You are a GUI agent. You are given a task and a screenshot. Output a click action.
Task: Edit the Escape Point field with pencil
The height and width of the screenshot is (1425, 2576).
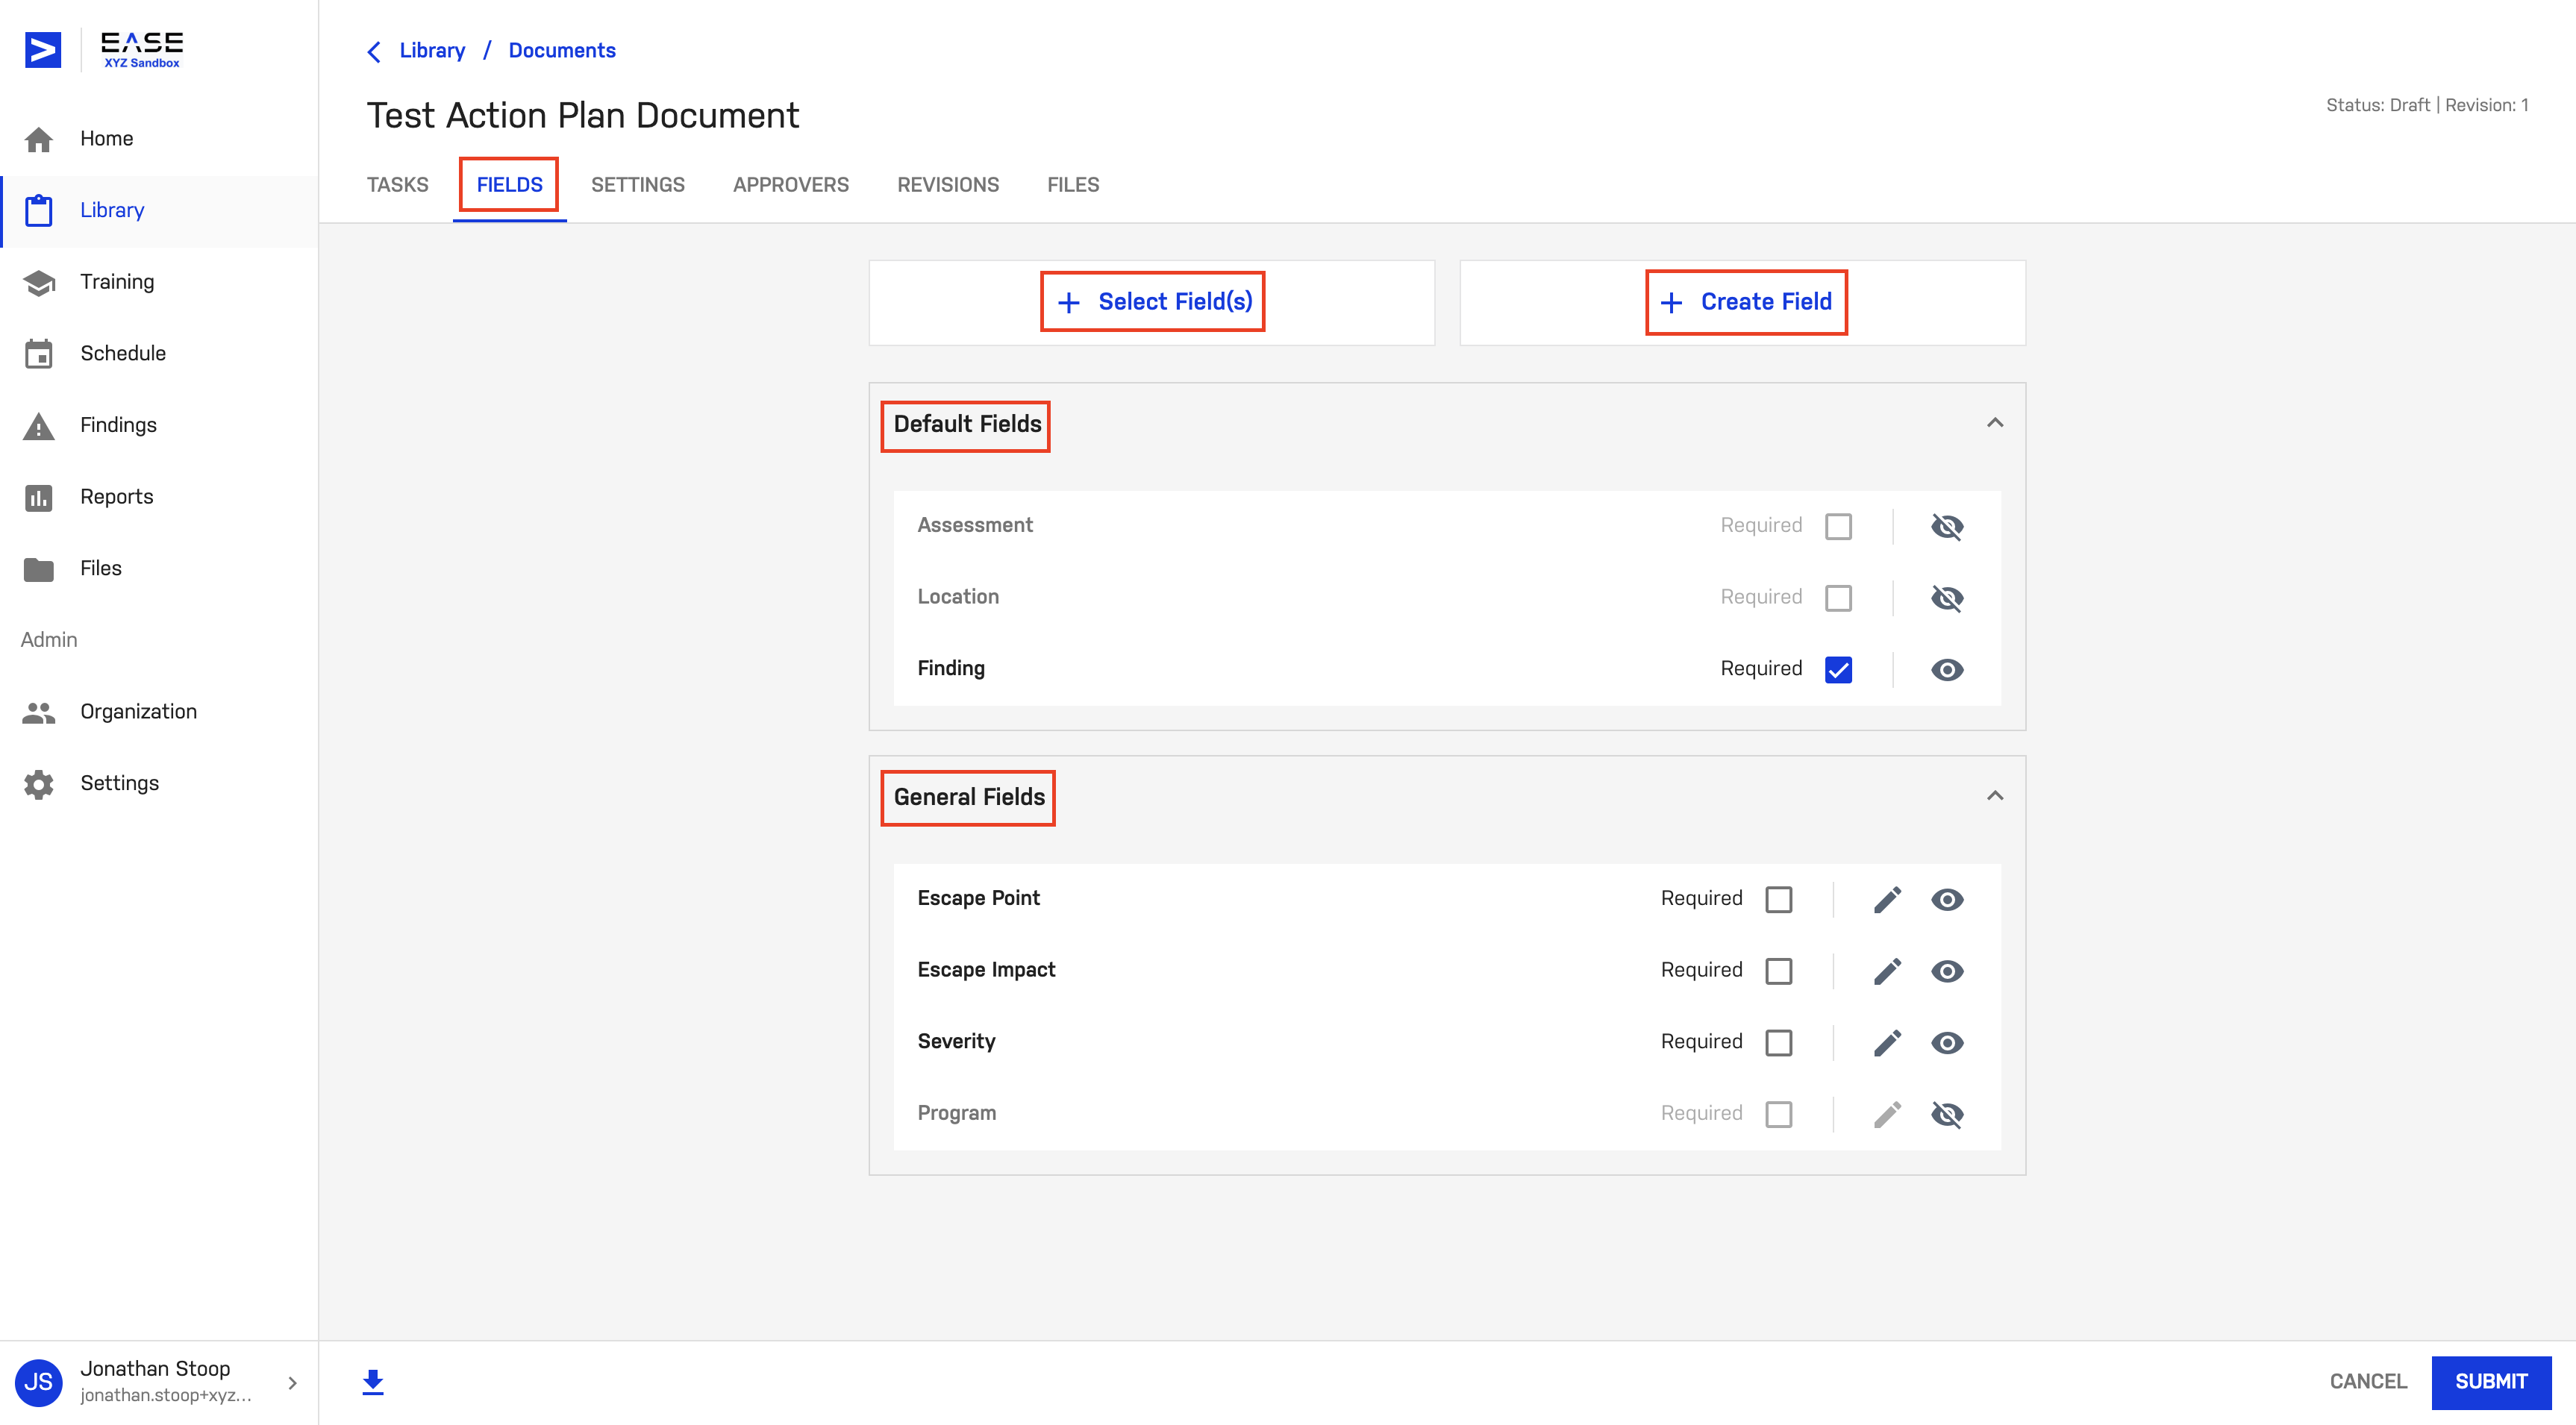tap(1887, 899)
